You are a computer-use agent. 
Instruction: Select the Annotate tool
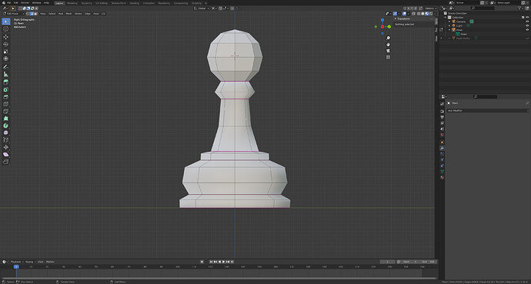coord(5,67)
